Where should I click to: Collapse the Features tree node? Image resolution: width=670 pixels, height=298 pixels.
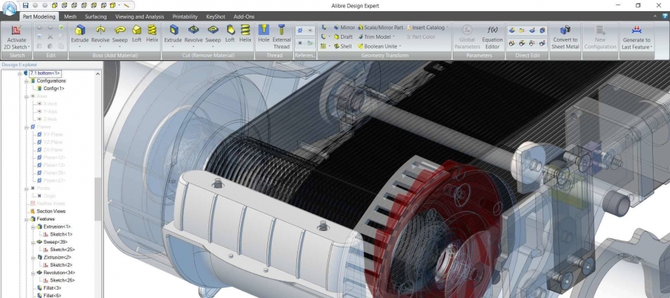point(26,218)
